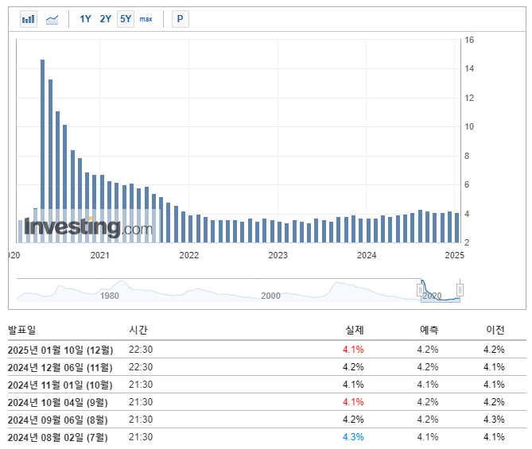Click the 예측 column header
The image size is (532, 449).
click(x=429, y=330)
